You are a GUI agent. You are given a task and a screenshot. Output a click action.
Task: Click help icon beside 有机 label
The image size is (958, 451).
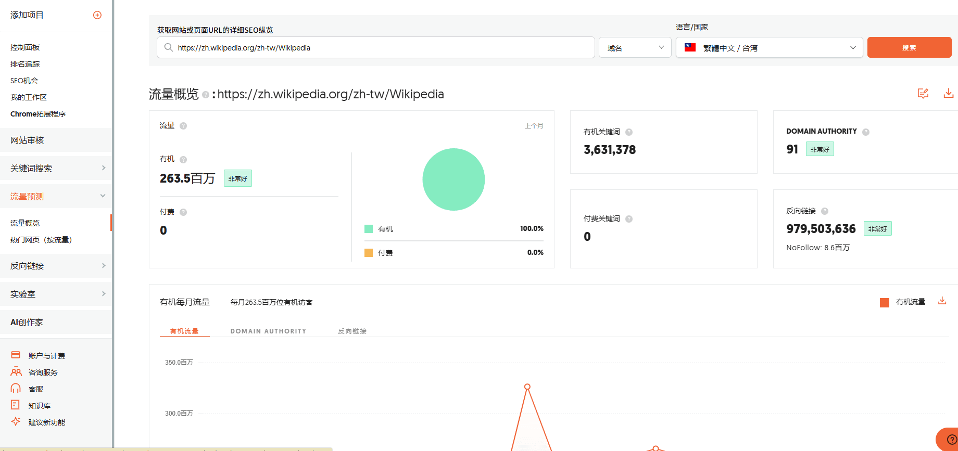183,160
